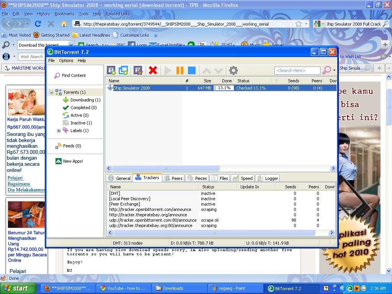The height and width of the screenshot is (294, 392).
Task: Click the Start torrent play icon
Action: point(168,70)
